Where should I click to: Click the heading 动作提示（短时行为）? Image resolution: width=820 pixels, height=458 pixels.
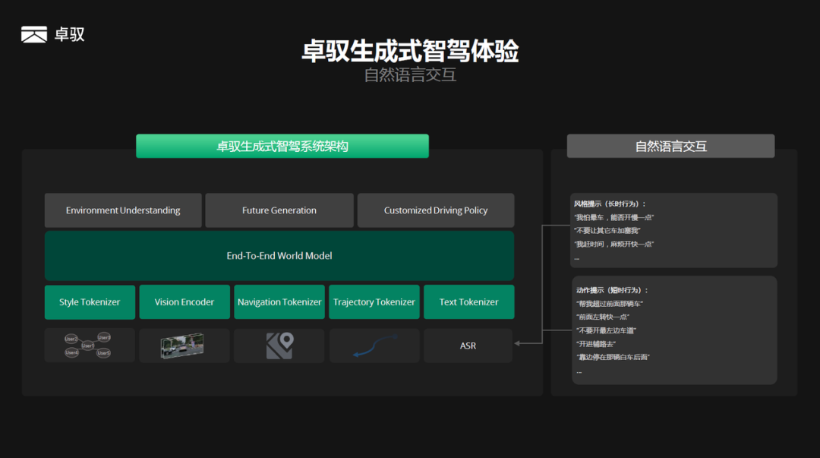[x=612, y=290]
